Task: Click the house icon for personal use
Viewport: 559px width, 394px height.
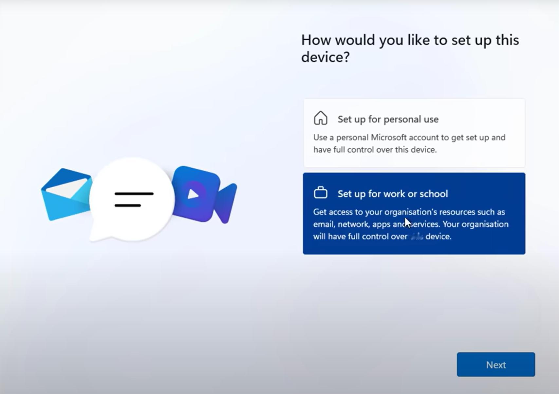Action: [x=321, y=118]
